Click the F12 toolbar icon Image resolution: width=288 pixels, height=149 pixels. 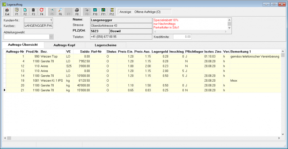pyautogui.click(x=112, y=12)
